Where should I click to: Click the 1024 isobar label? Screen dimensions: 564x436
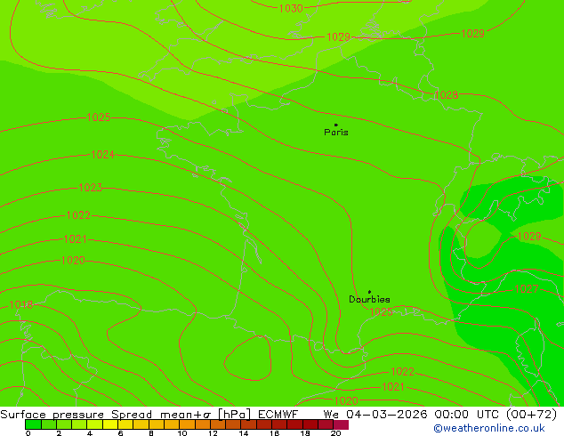[103, 155]
